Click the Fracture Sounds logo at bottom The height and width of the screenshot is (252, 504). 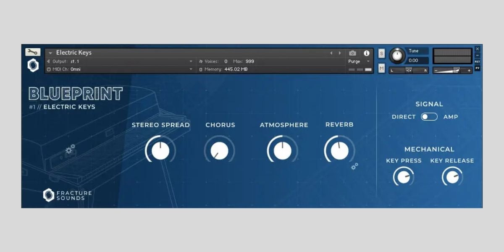coord(67,195)
